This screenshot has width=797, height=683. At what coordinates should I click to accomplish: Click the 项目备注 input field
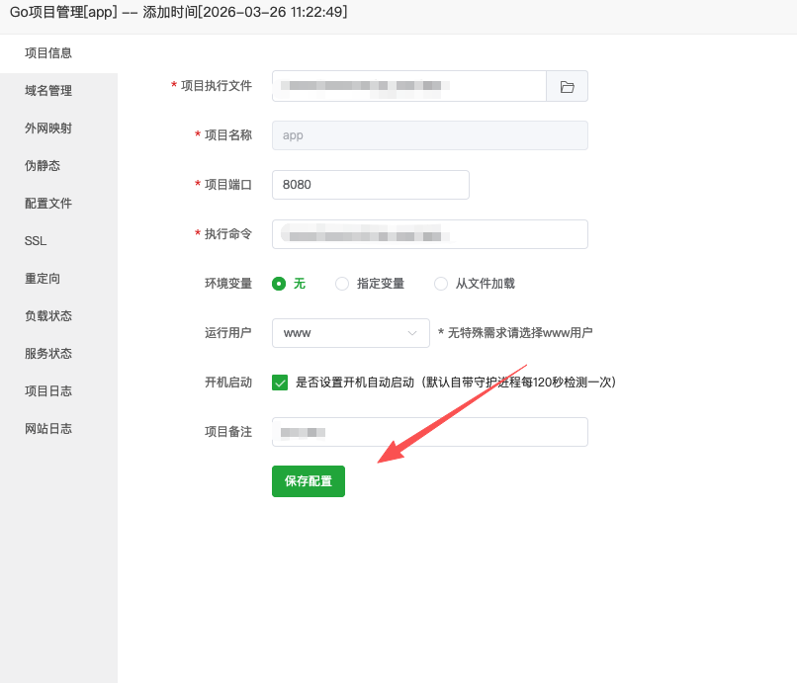pos(430,432)
